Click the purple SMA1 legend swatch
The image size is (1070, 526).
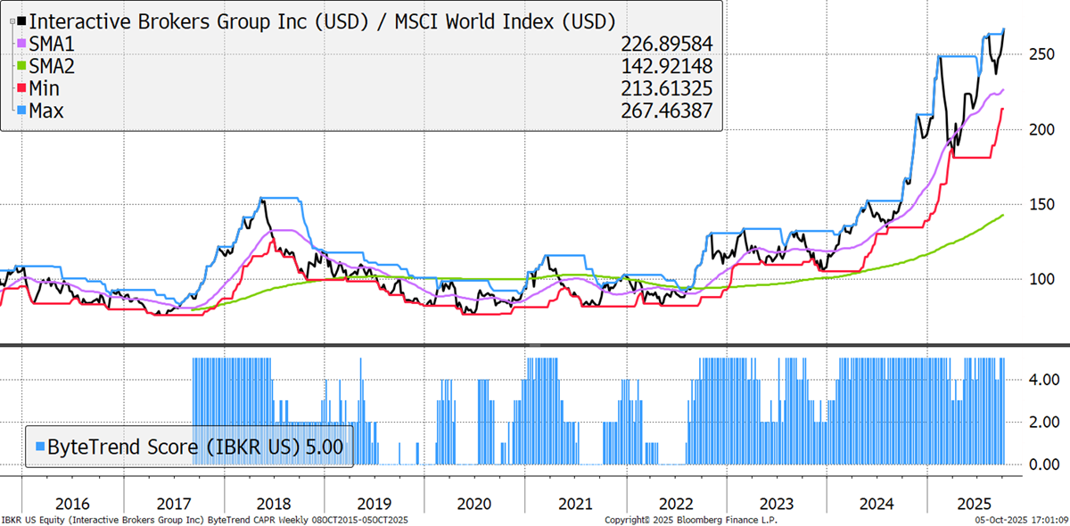(x=21, y=43)
